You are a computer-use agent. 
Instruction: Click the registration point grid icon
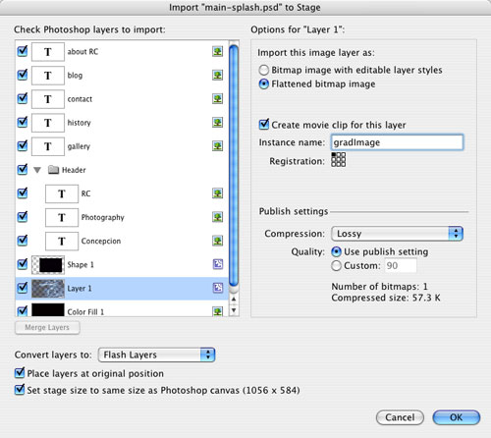pos(338,160)
